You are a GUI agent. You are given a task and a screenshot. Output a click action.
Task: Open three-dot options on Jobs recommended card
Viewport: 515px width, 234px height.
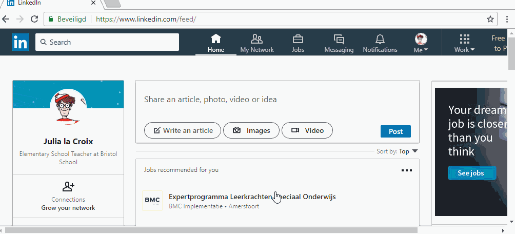point(407,170)
